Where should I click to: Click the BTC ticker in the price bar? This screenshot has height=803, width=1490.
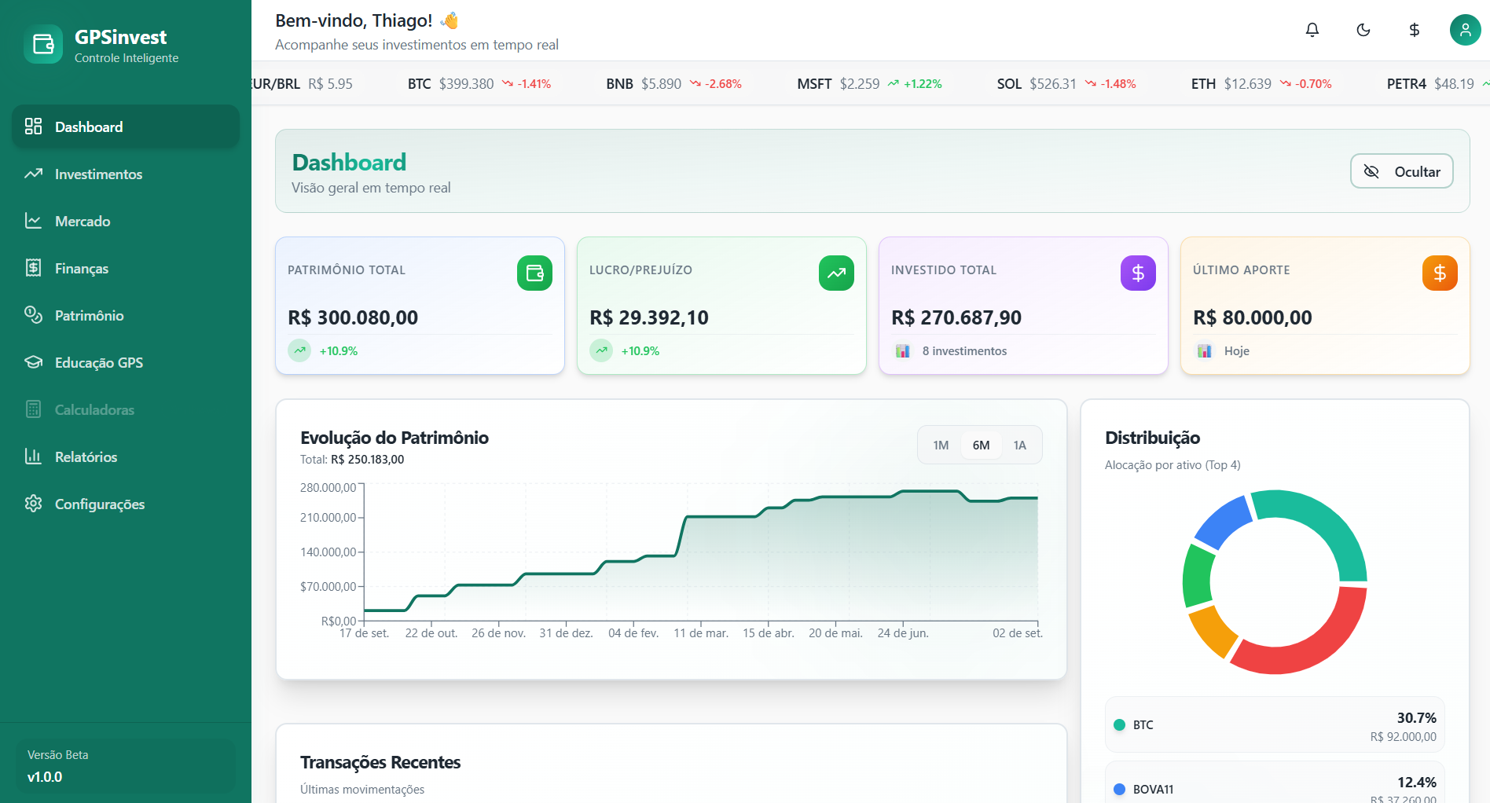pyautogui.click(x=479, y=84)
